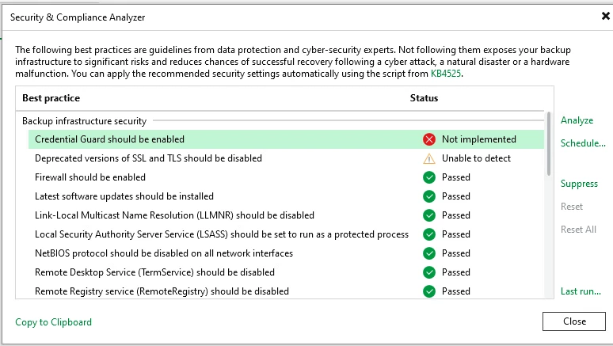The width and height of the screenshot is (613, 346).
Task: Click the Passed icon for Remote Registry service
Action: (429, 291)
